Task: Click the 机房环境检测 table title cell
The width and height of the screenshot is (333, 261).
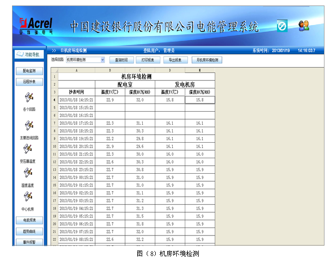Action: coord(136,76)
